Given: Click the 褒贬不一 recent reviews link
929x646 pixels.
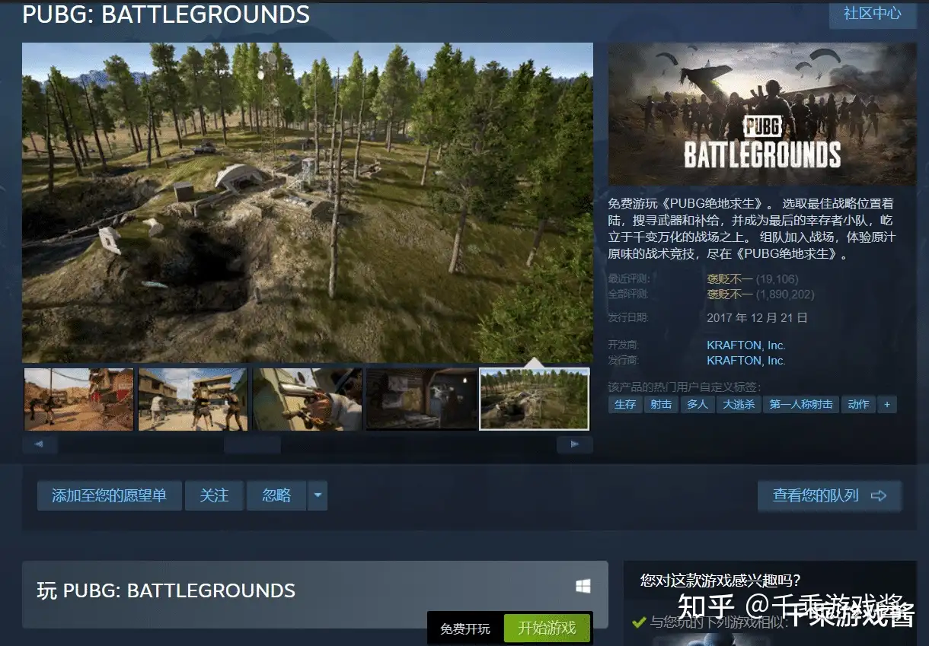Looking at the screenshot, I should tap(729, 278).
